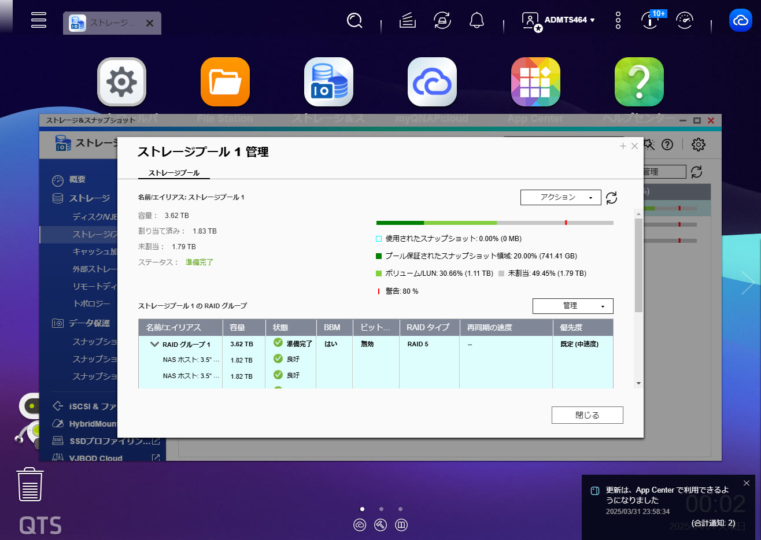
Task: Click the next desktop page arrow
Action: (748, 283)
